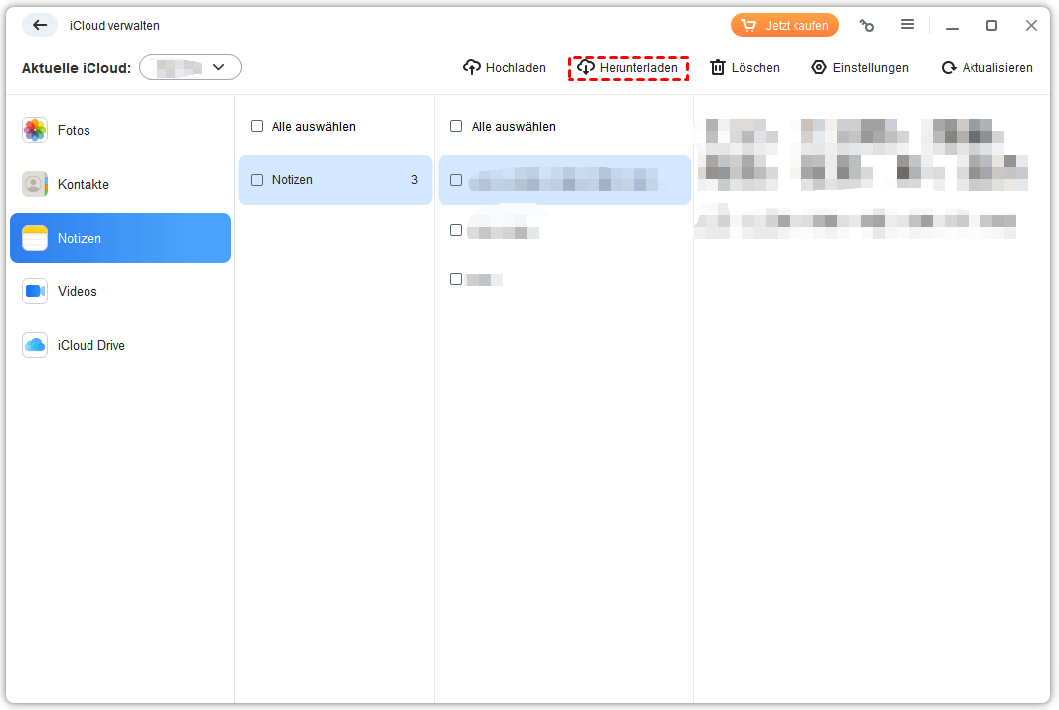Tick the Notizen folder checkbox
The image size is (1059, 710).
point(257,180)
